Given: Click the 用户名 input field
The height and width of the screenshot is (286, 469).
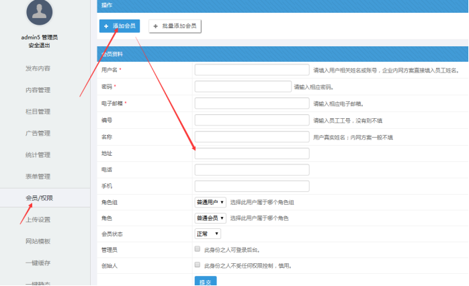Looking at the screenshot, I should tap(252, 70).
